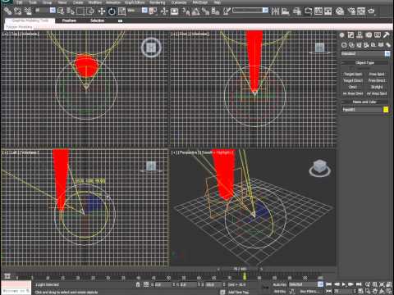Viewport: 394px width, 295px height.
Task: Select the Systems category icon
Action: click(388, 45)
